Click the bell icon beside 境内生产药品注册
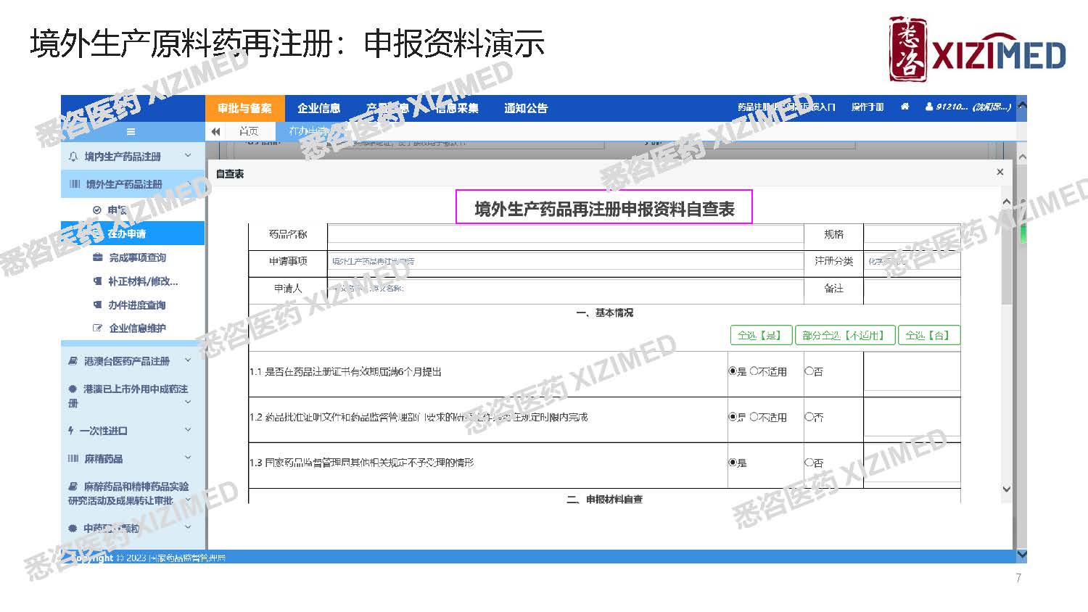1088x612 pixels. click(73, 157)
